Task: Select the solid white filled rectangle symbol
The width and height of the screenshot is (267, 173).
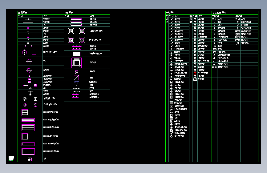Action: (76, 54)
